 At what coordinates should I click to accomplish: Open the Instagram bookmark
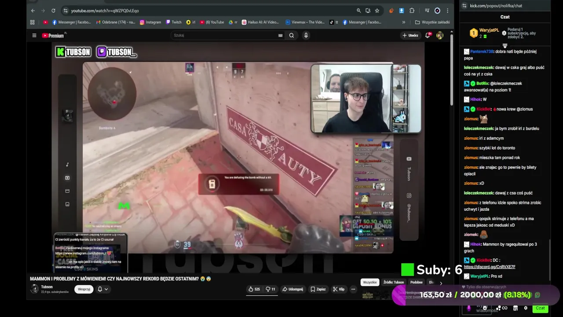pos(150,22)
